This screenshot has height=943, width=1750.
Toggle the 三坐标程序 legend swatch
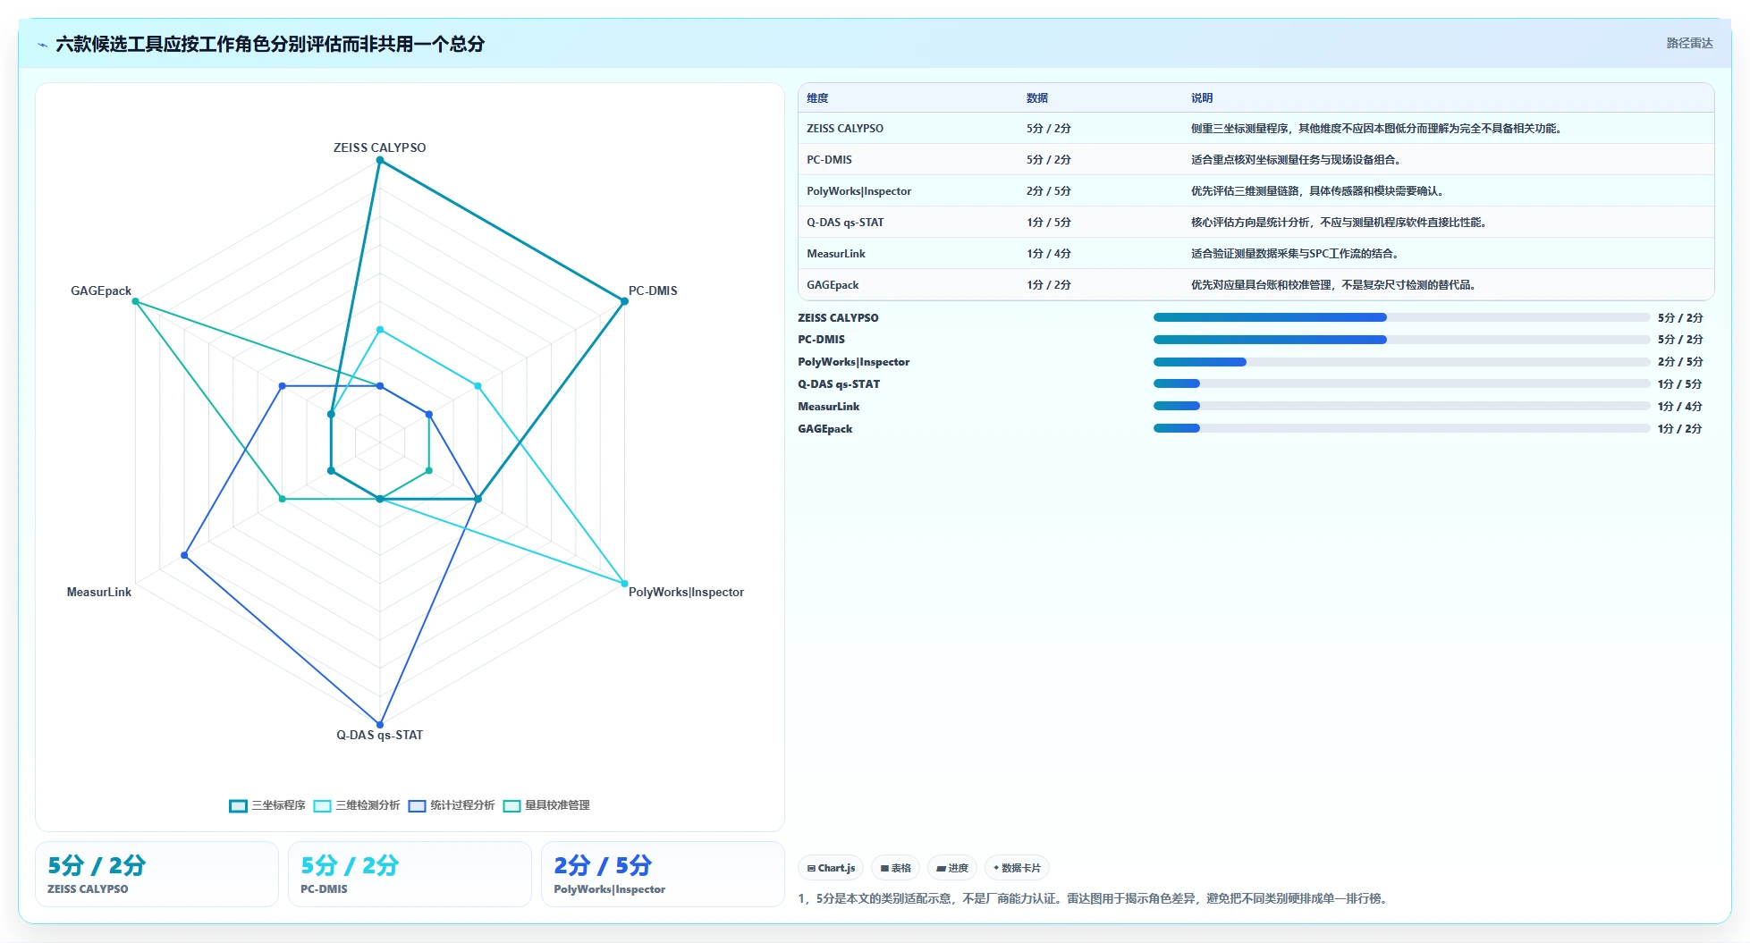coord(238,806)
